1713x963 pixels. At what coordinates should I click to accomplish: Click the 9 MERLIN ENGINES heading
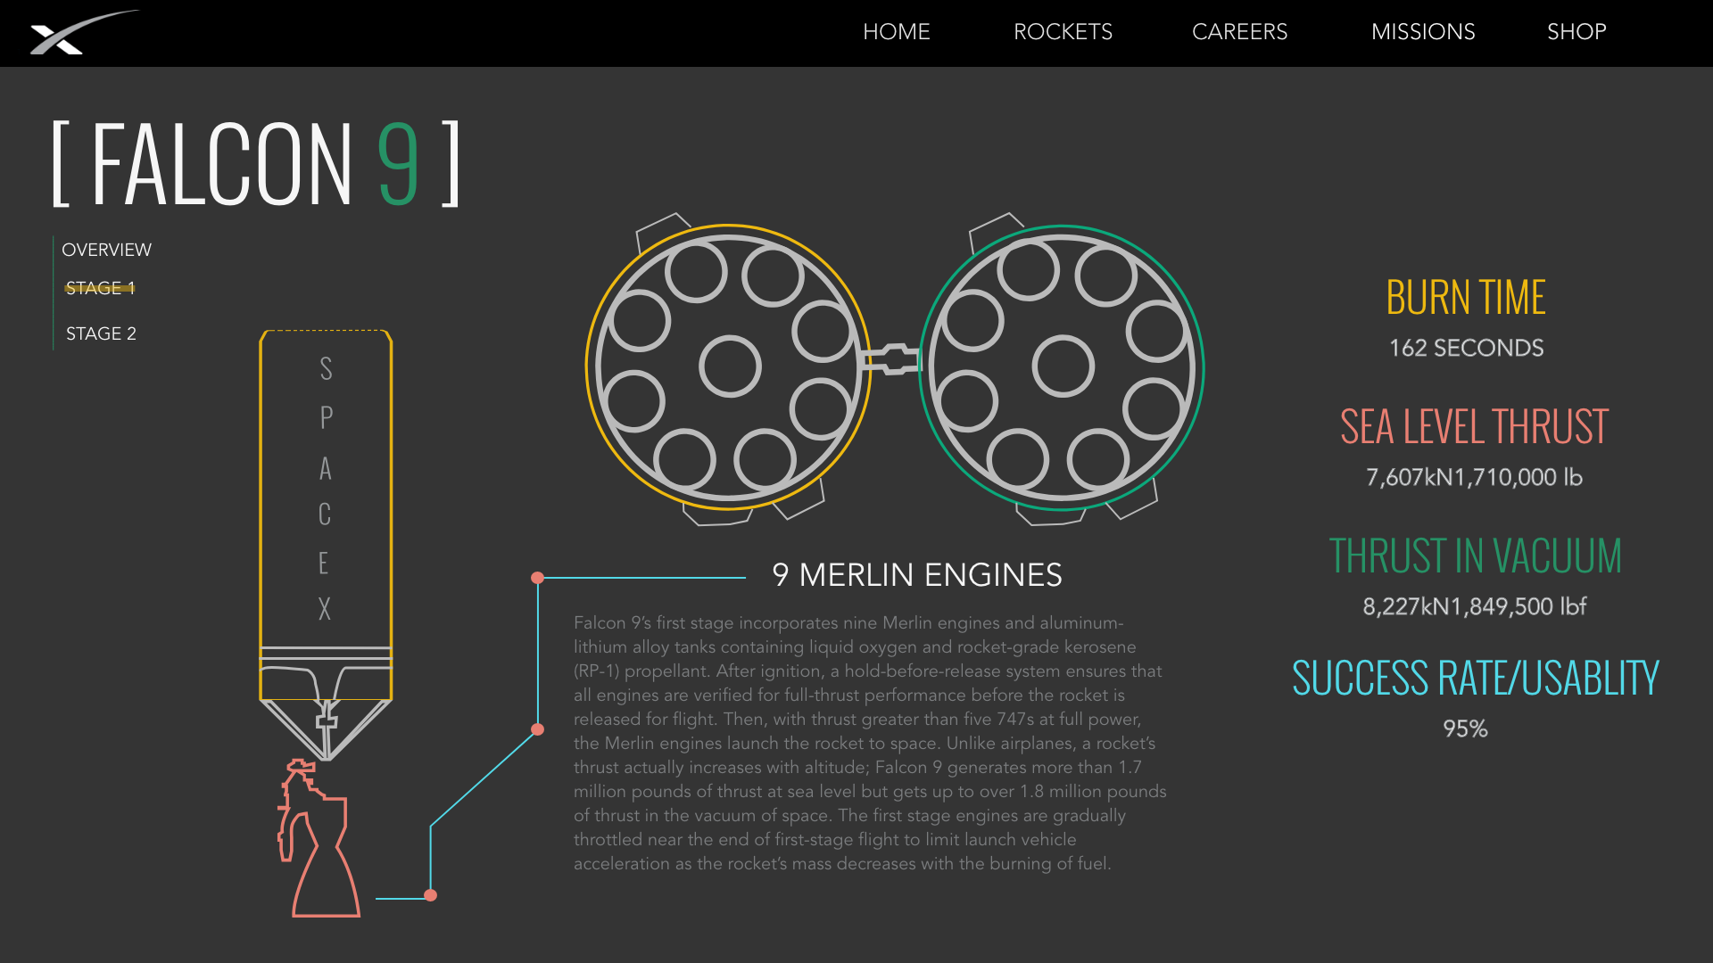tap(917, 575)
